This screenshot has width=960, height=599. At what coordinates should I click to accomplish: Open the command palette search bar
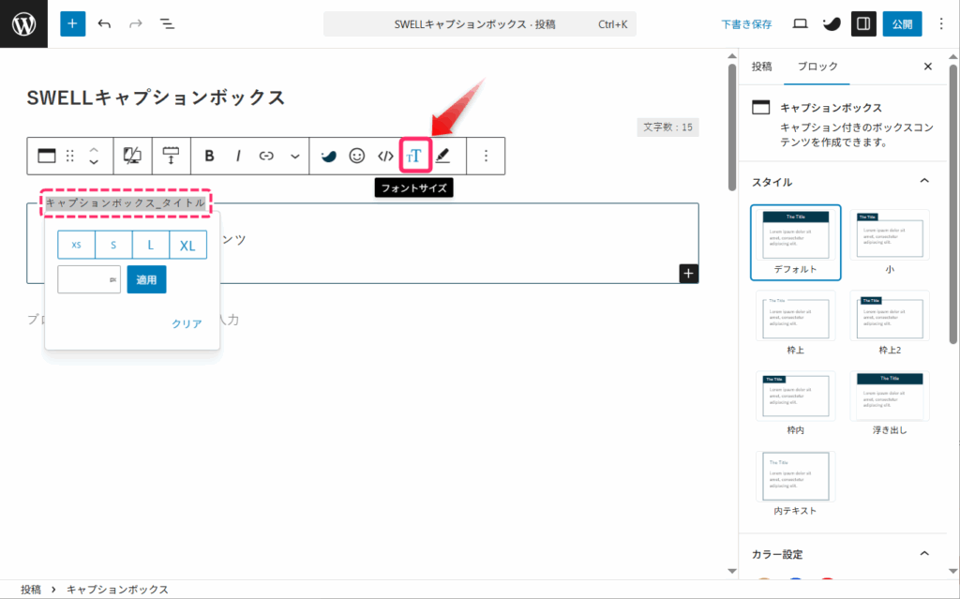(x=479, y=23)
